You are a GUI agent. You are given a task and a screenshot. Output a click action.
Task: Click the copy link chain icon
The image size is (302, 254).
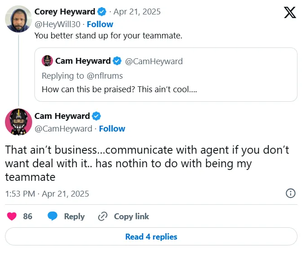coord(103,216)
